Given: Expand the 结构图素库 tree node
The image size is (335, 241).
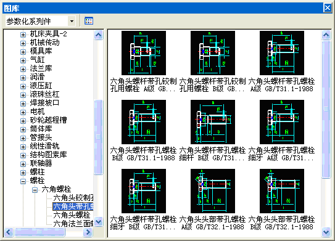Looking at the screenshot, I should pyautogui.click(x=23, y=155).
